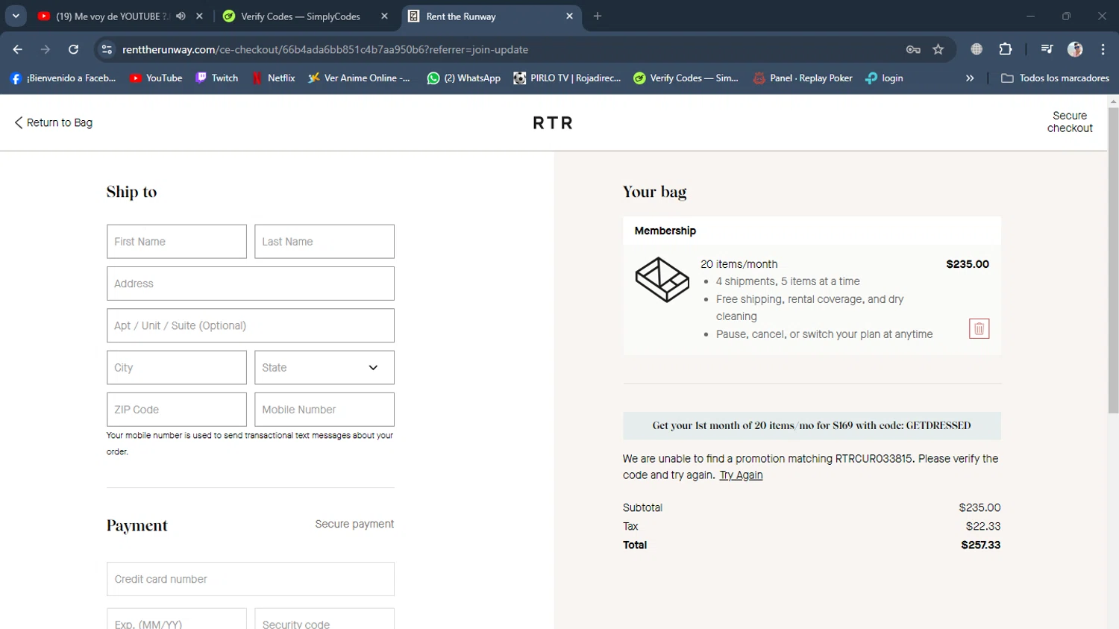Click the Secure payment label

[x=354, y=524]
